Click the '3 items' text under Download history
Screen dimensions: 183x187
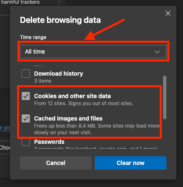(43, 81)
